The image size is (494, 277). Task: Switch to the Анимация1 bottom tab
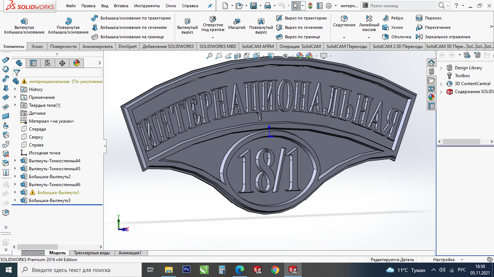pyautogui.click(x=130, y=253)
